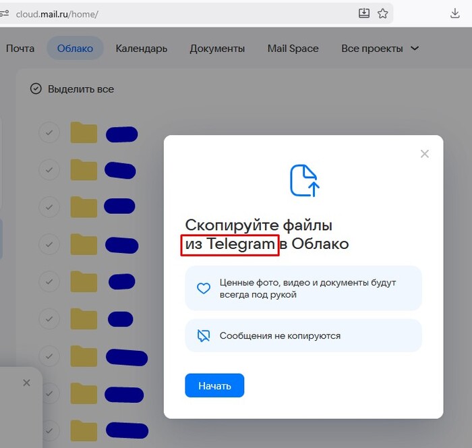Screen dimensions: 472x448
Task: Click the text Ценные фото, видео и документы
Action: [293, 283]
